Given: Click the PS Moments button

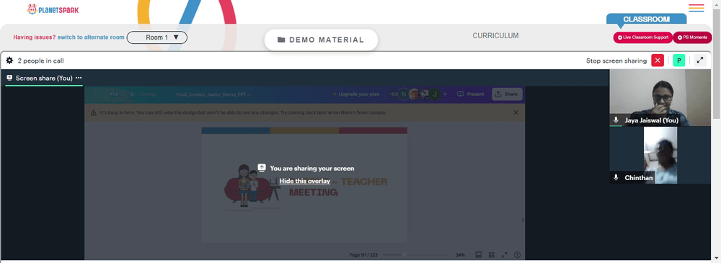Looking at the screenshot, I should (x=692, y=37).
